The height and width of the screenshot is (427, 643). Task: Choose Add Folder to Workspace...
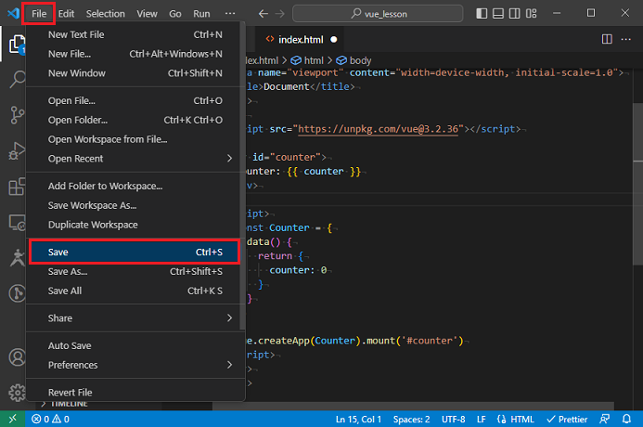coord(135,186)
